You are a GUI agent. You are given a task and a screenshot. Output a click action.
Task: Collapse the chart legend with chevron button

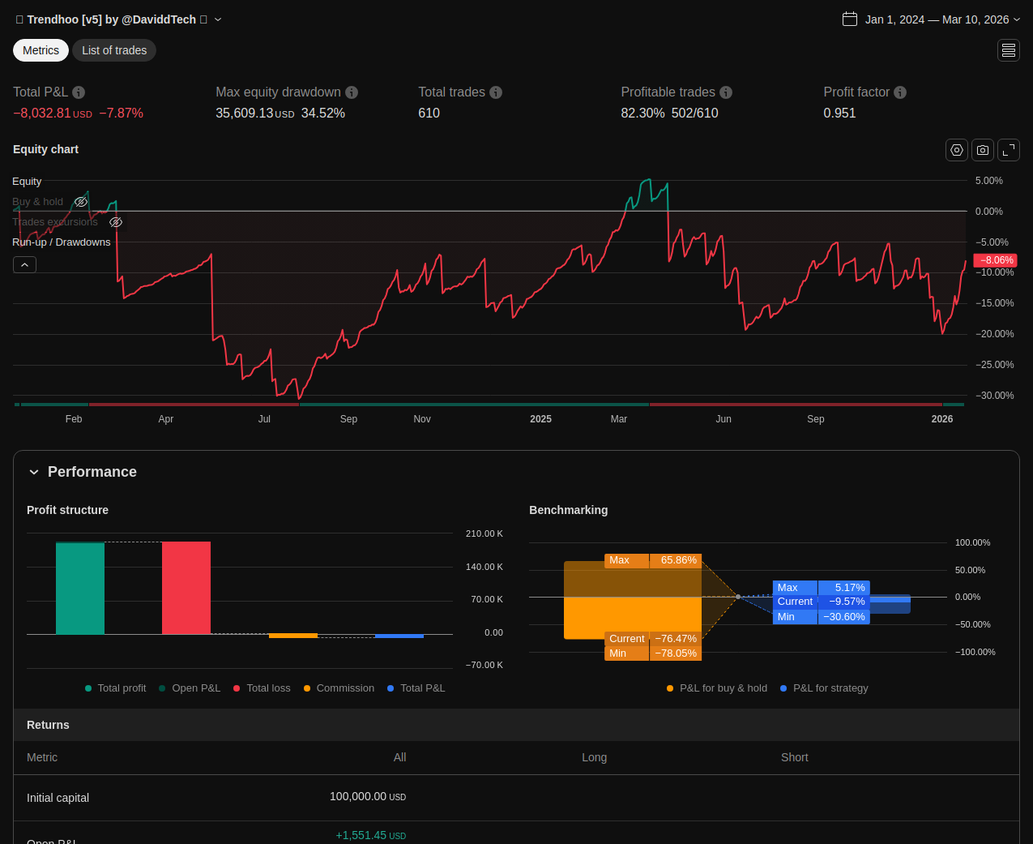tap(24, 264)
